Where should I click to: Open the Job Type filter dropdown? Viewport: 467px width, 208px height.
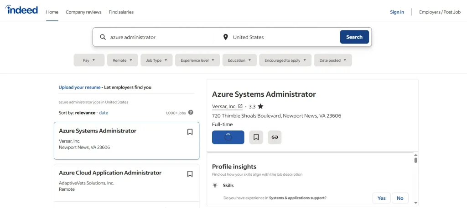(157, 60)
